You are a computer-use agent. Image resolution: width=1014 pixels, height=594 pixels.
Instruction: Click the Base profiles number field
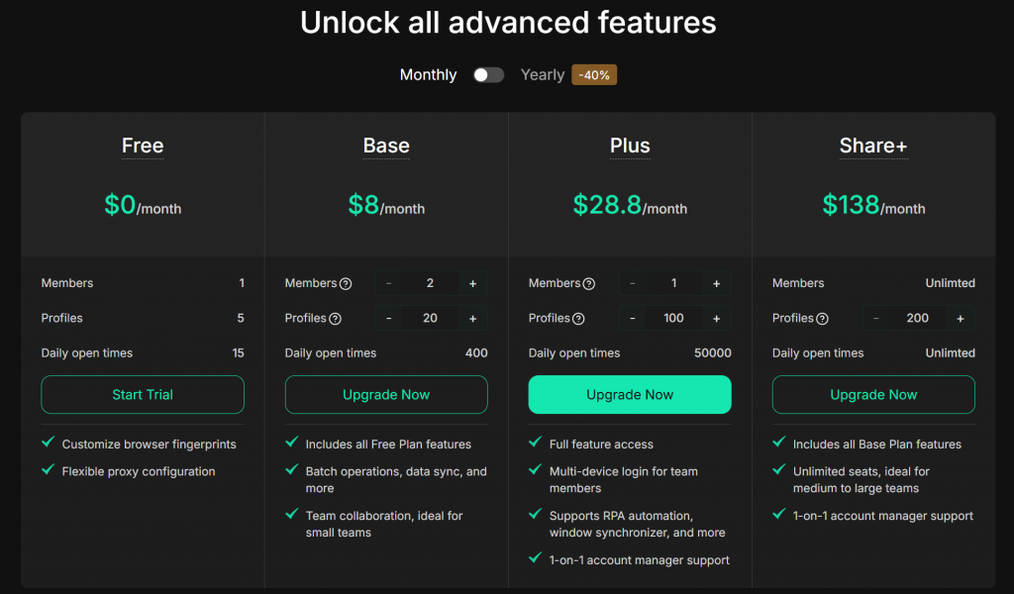(x=430, y=319)
